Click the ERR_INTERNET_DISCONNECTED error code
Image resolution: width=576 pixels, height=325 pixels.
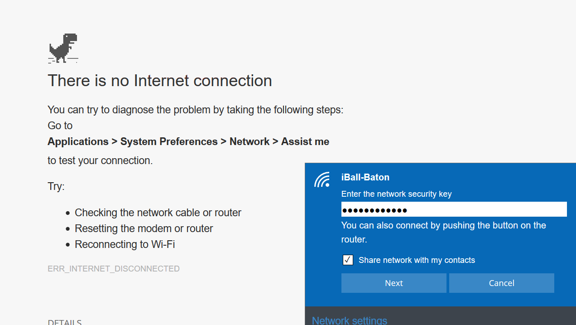pyautogui.click(x=114, y=269)
